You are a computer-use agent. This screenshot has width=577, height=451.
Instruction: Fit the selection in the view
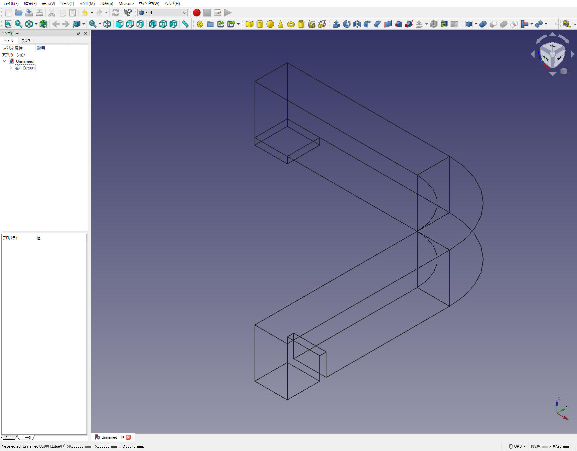coord(19,24)
